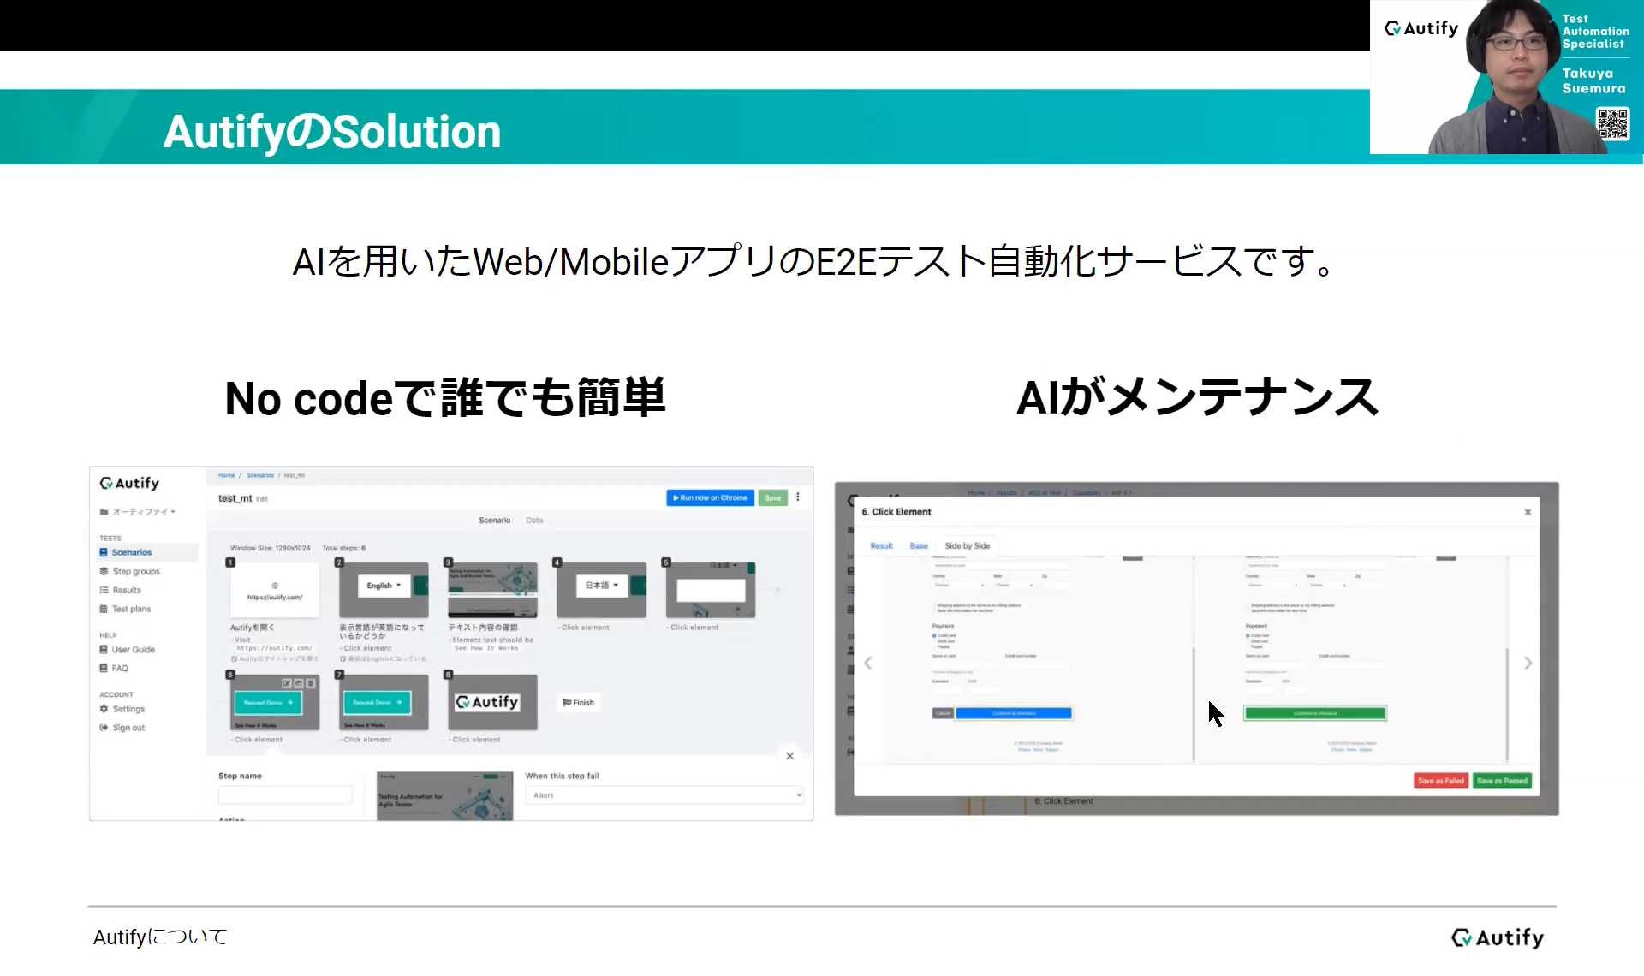Select step 4 thumbnail showing 日本語 dropdown
The height and width of the screenshot is (976, 1644).
click(x=601, y=590)
